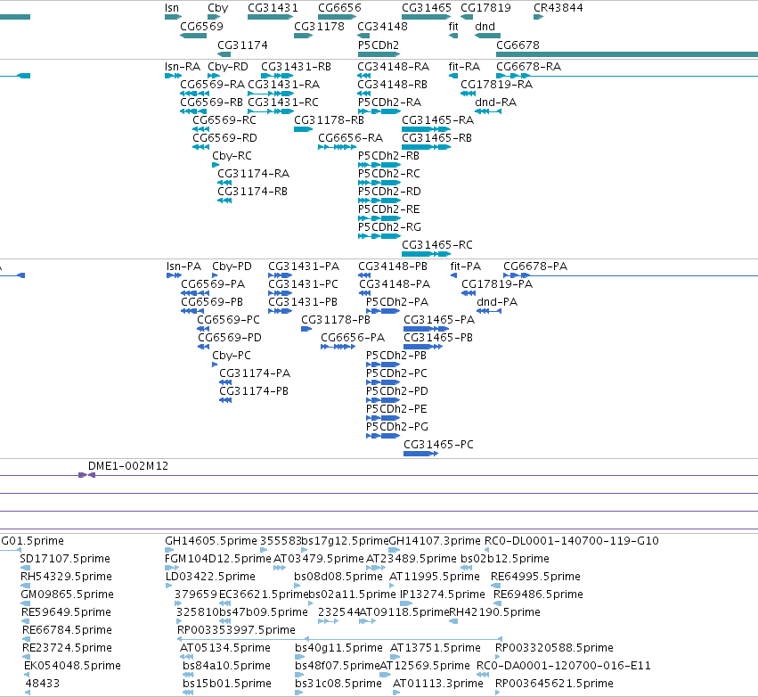Click protein CG6678-PA
The height and width of the screenshot is (697, 758).
535,266
